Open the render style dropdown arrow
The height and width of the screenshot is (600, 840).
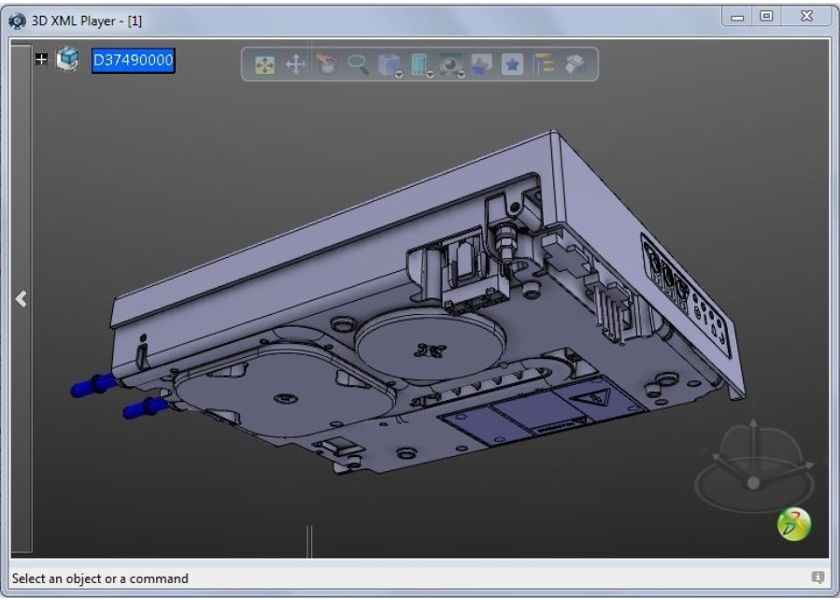[x=462, y=76]
